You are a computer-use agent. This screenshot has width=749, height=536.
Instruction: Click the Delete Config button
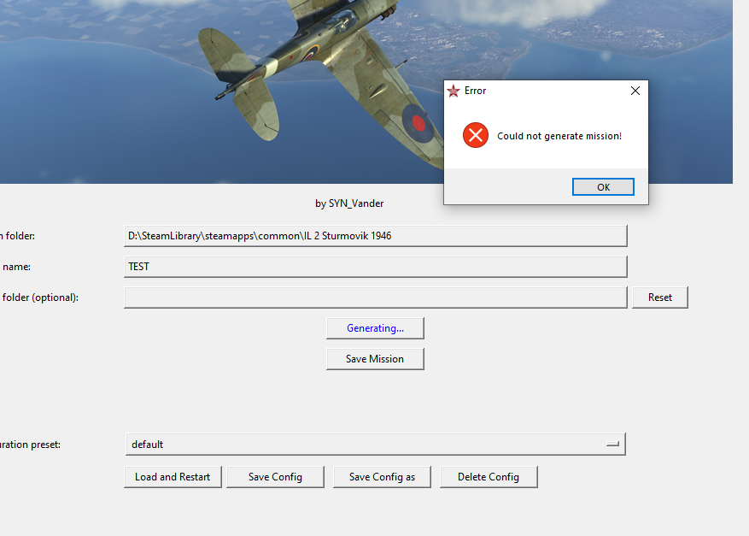tap(489, 477)
